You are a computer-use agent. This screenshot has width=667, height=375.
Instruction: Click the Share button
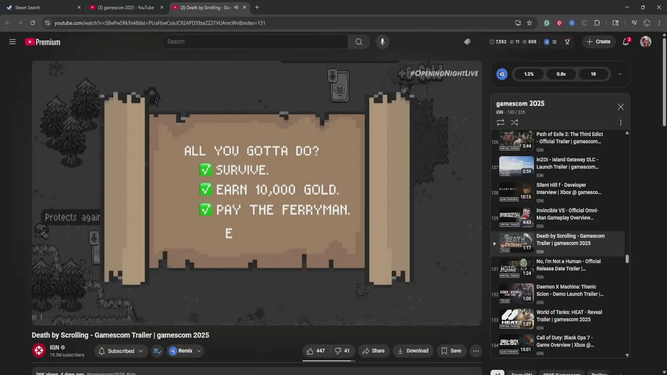373,351
